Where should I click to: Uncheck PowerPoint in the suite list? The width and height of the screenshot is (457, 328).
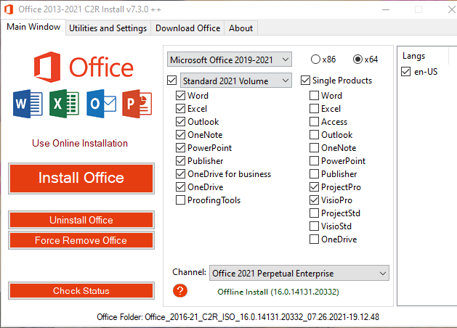180,148
